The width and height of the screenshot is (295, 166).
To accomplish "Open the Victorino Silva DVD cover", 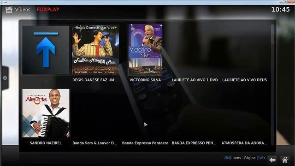I will point(145,50).
